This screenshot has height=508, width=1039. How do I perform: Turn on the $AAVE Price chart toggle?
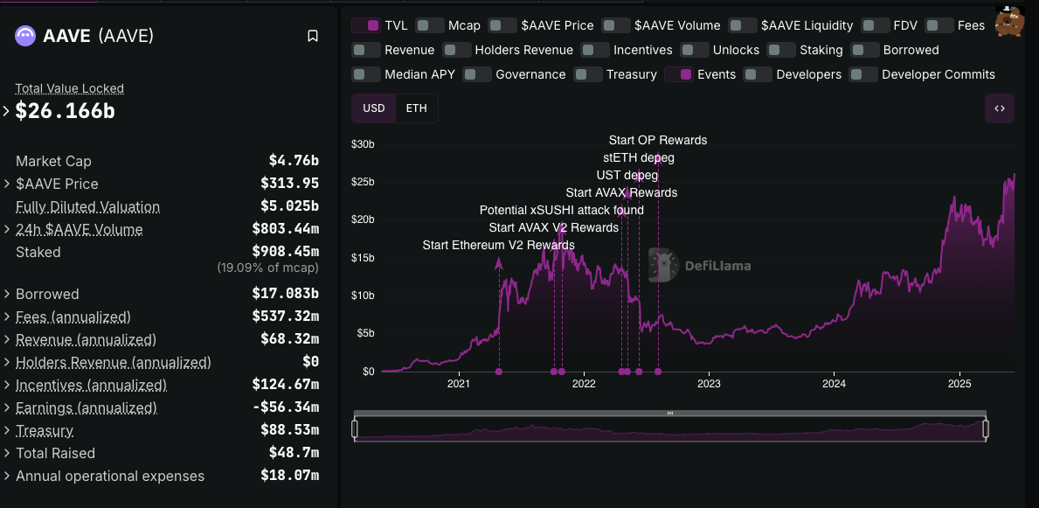coord(502,26)
